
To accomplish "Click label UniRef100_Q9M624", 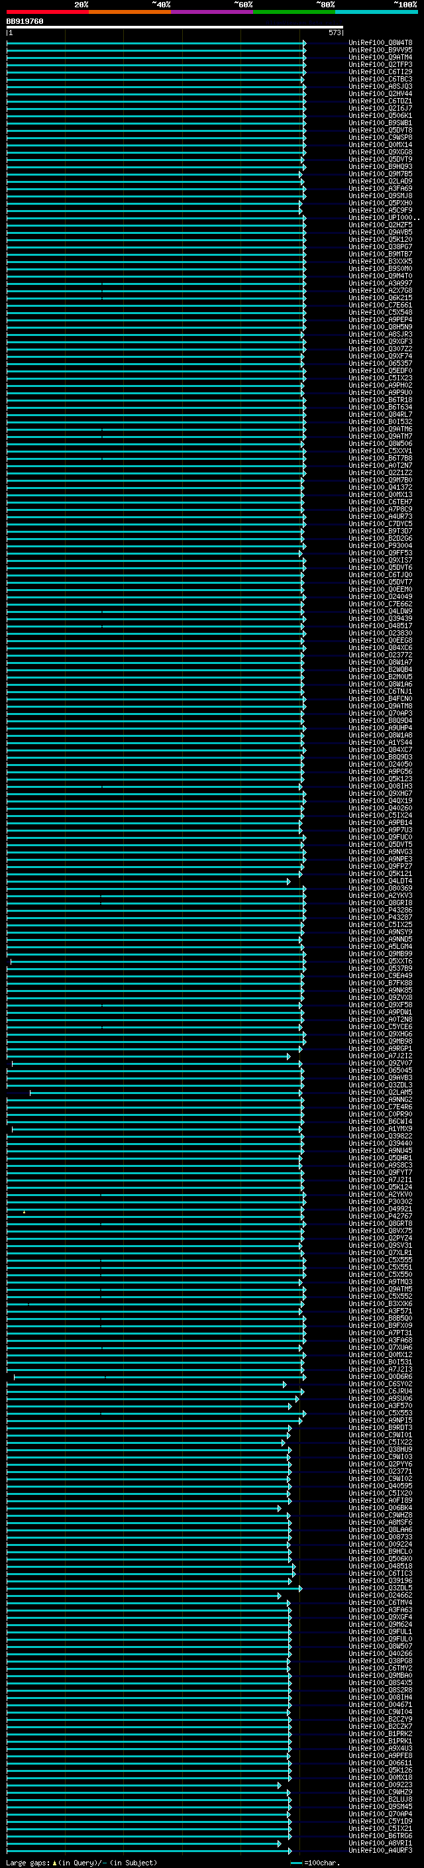I will click(380, 1623).
